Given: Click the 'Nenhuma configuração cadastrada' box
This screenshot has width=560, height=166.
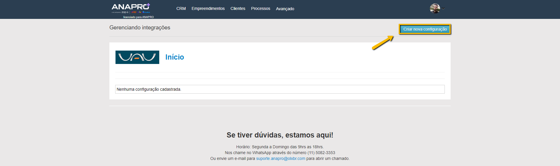Looking at the screenshot, I should coord(280,89).
